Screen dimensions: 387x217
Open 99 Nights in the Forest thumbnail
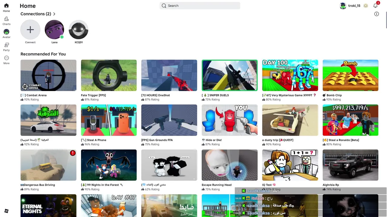click(109, 165)
